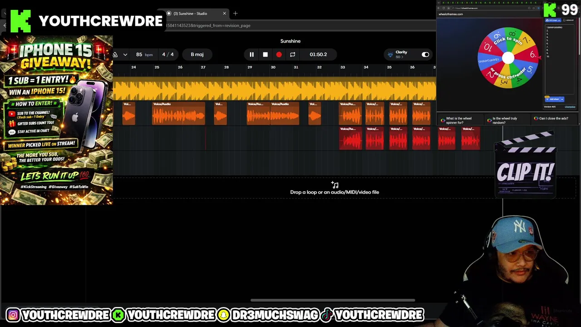Spin the Wheel of Names wheel
The width and height of the screenshot is (581, 327).
click(x=508, y=58)
